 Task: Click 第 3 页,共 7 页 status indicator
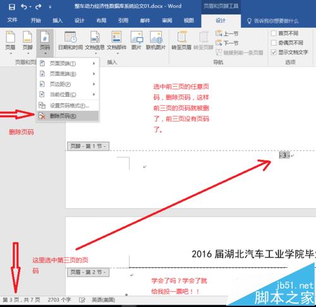(x=21, y=300)
